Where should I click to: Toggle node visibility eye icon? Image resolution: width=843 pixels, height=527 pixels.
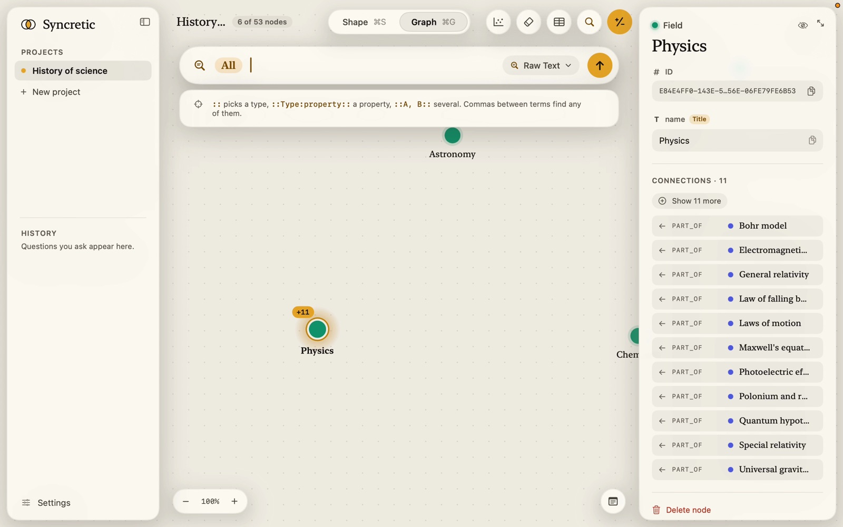(x=802, y=25)
